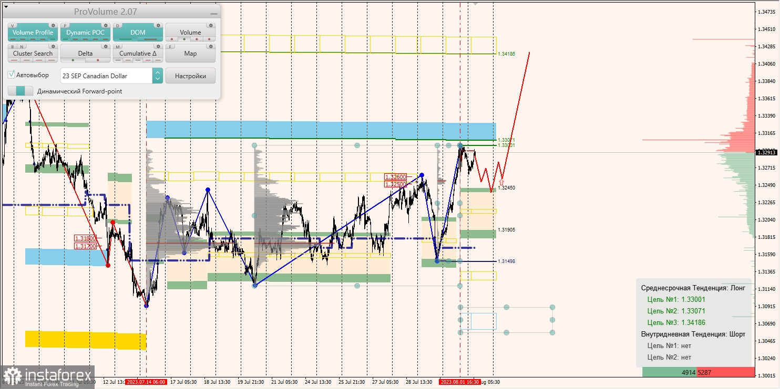Viewport: 780px width, 389px height.
Task: Click the P hotkey badge on Dynamic POC
Action: 65,26
